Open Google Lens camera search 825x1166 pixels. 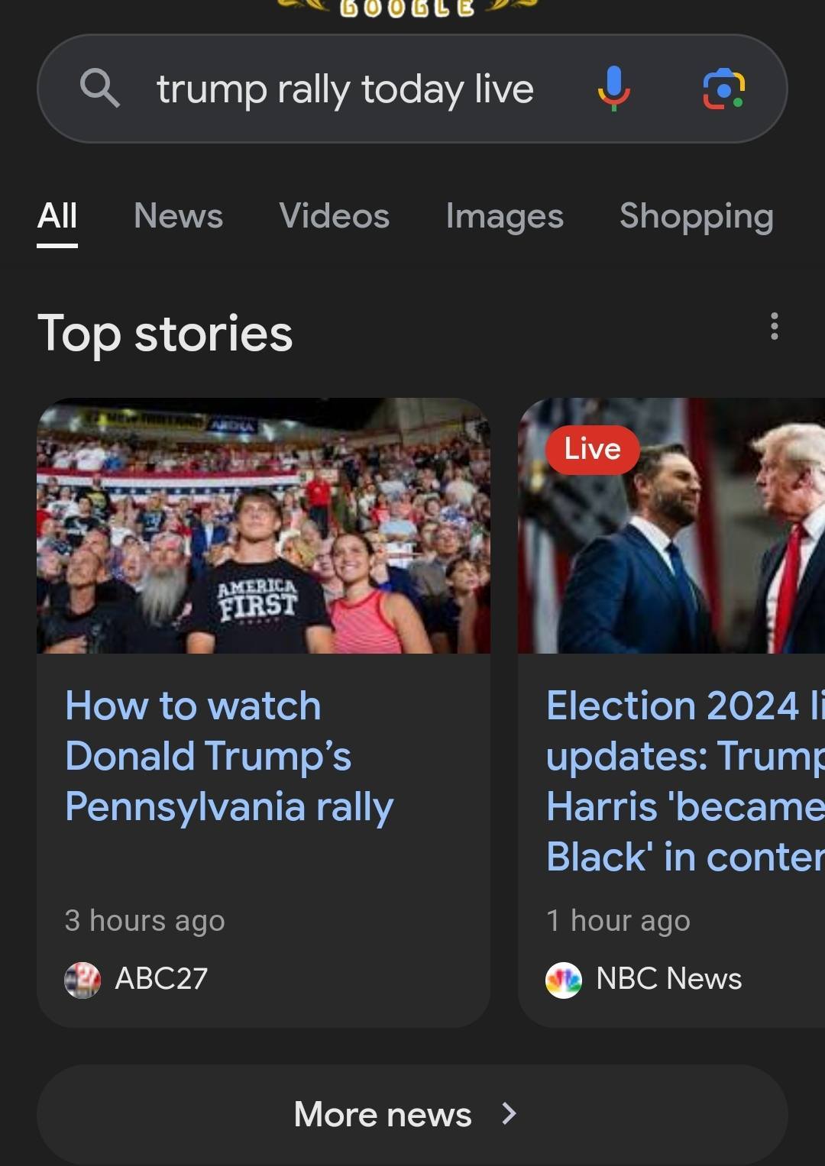[723, 89]
